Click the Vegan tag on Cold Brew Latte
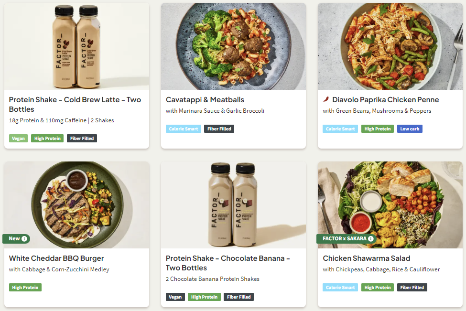 [x=18, y=139]
